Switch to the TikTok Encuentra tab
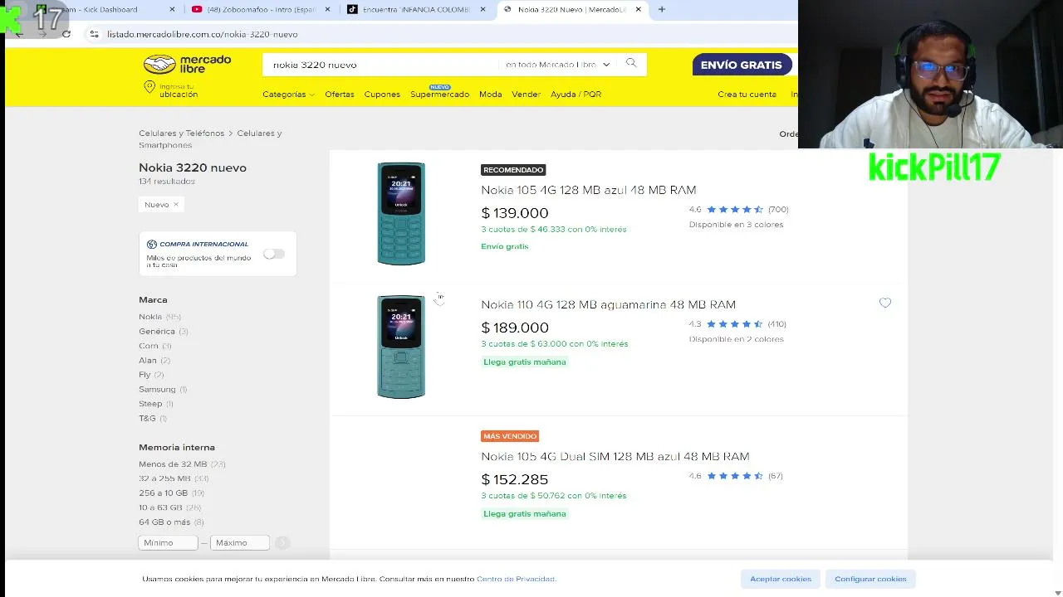 415,9
